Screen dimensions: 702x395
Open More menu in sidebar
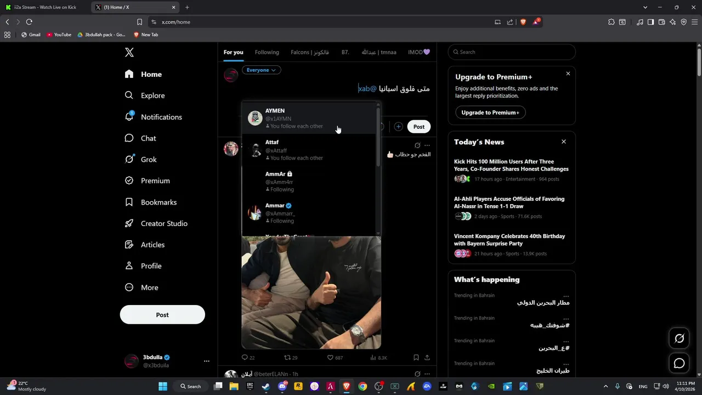pos(141,287)
